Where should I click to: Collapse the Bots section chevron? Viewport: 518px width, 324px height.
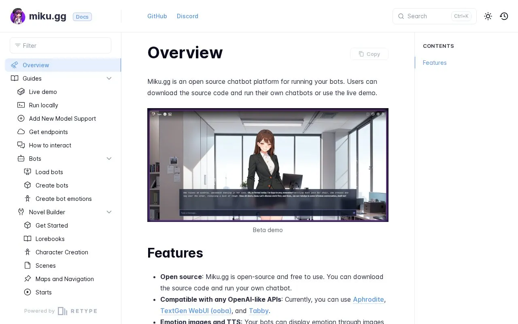[x=109, y=158]
